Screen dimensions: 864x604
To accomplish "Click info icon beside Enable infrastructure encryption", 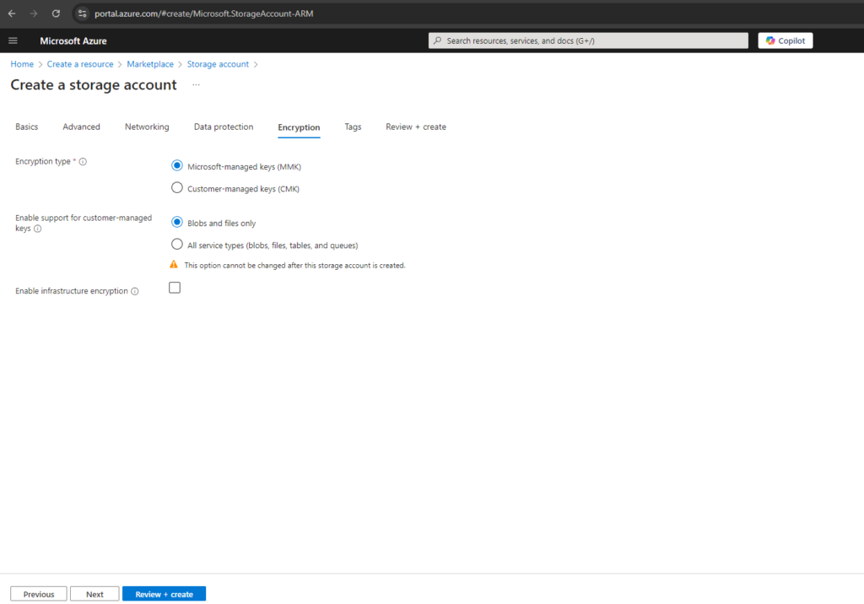I will 134,291.
